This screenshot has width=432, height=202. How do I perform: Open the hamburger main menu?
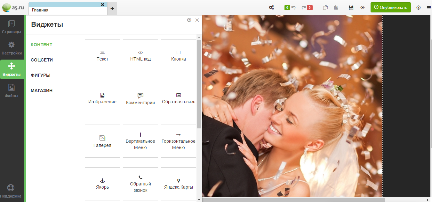tap(429, 8)
